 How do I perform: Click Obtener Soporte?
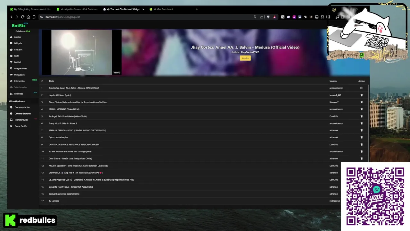[22, 114]
